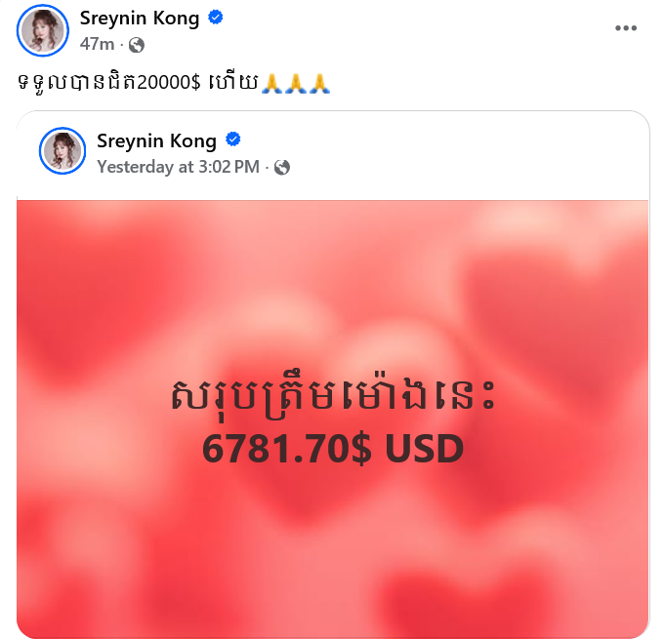Viewport: 665px width, 639px height.
Task: Click the Khmer caption text before 20000$
Action: (77, 82)
